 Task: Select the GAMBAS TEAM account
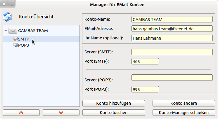pos(33,31)
